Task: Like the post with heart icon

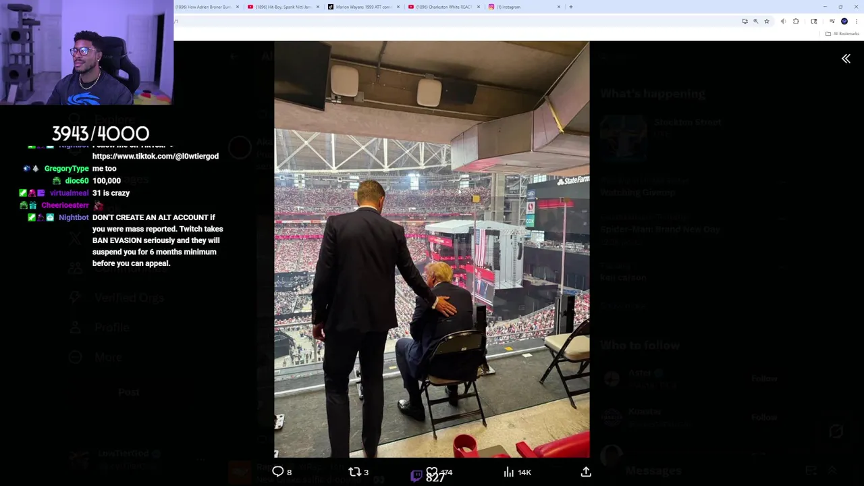Action: 431,472
